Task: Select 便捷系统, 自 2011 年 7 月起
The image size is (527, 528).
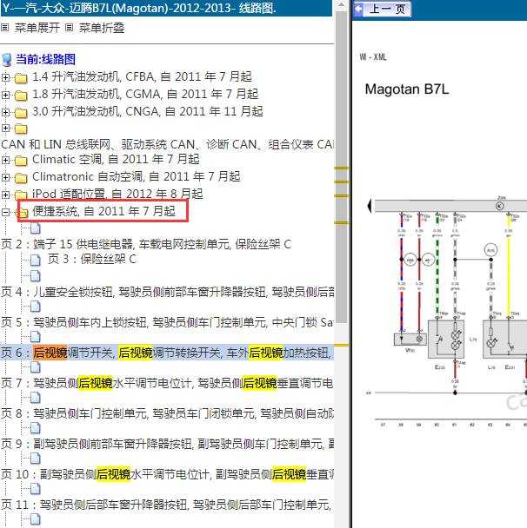Action: (103, 211)
